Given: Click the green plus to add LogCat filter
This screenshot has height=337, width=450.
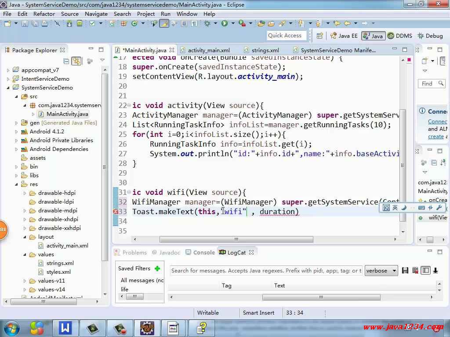Looking at the screenshot, I should coord(157,269).
